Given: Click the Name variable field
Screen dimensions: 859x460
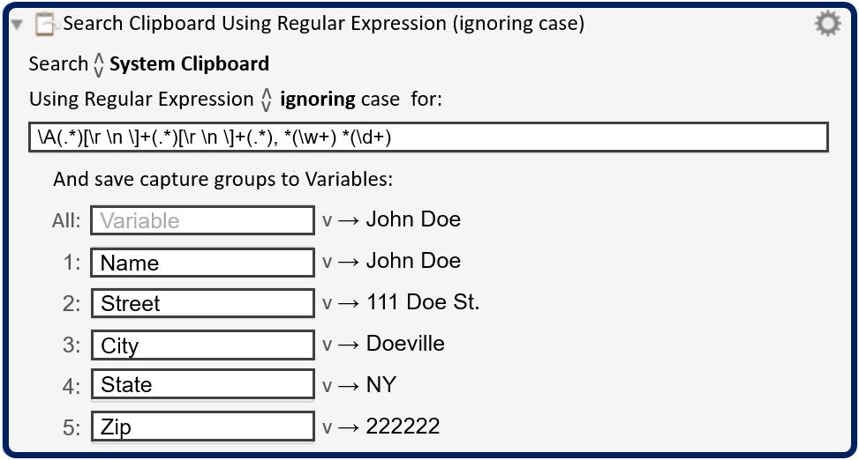Looking at the screenshot, I should pyautogui.click(x=203, y=263).
